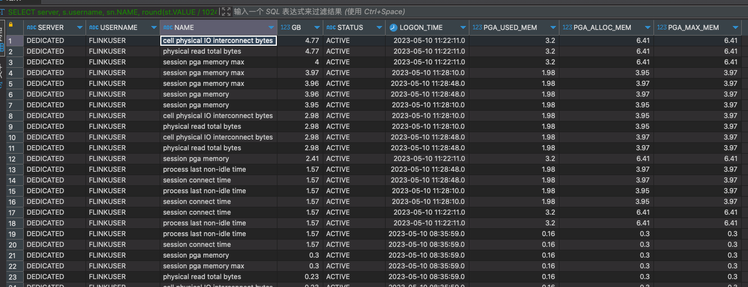Click the expand filter panel icon

pos(226,11)
